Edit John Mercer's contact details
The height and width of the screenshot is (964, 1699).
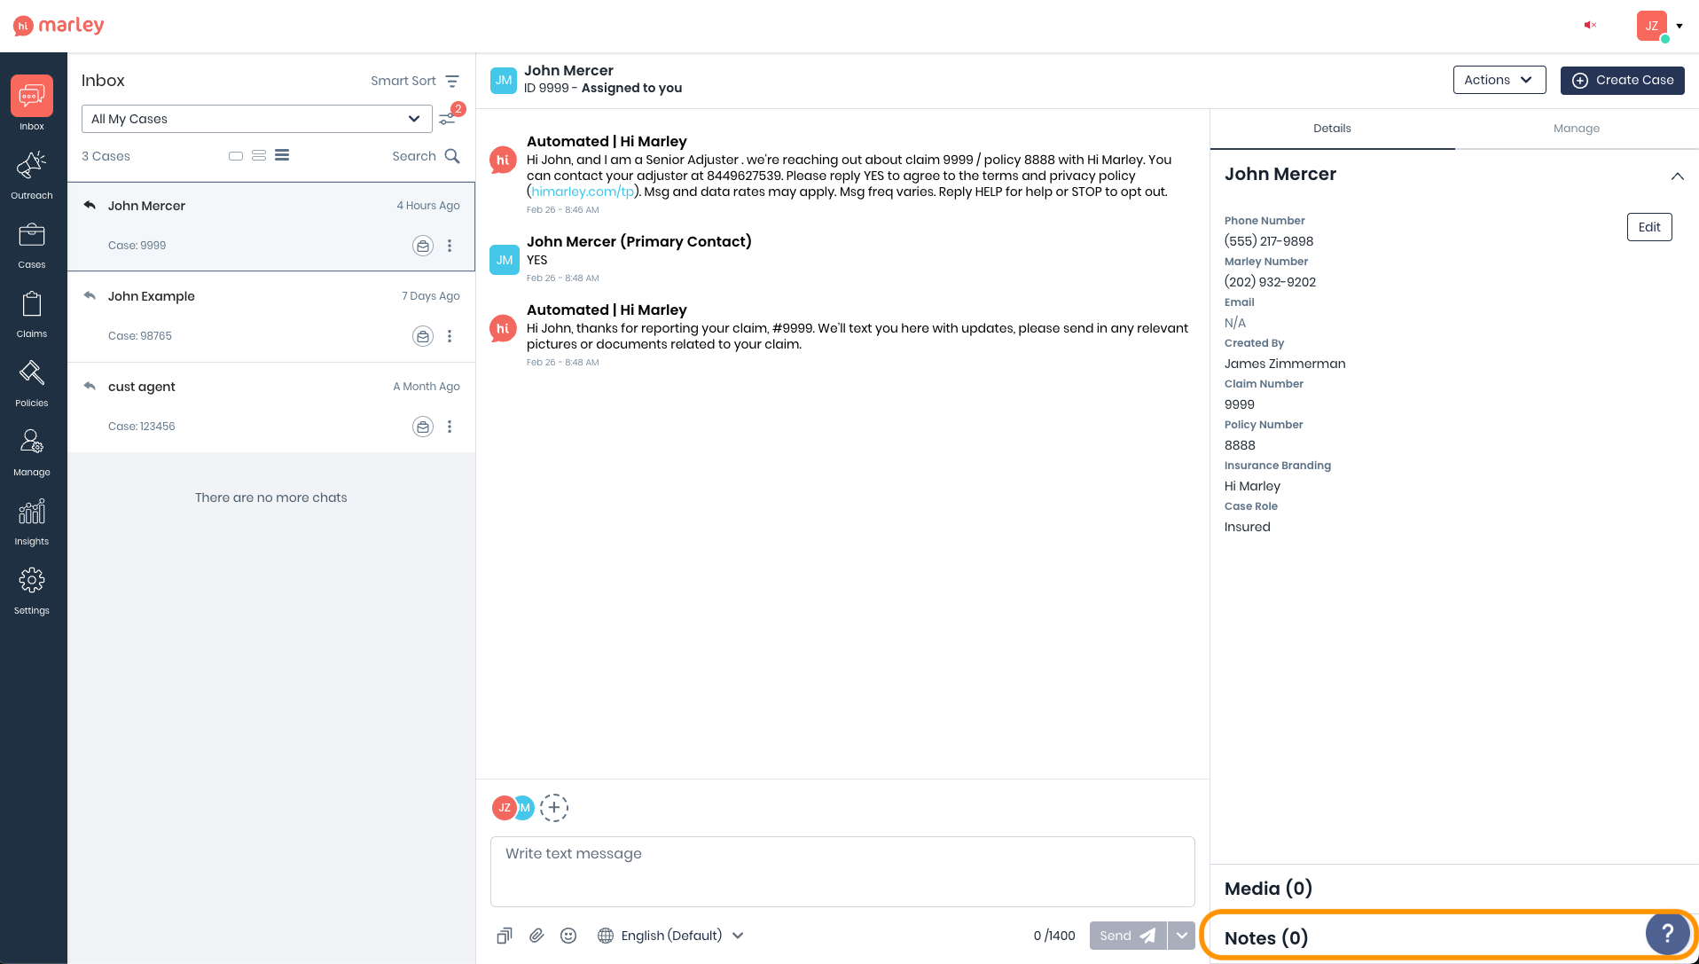point(1648,227)
